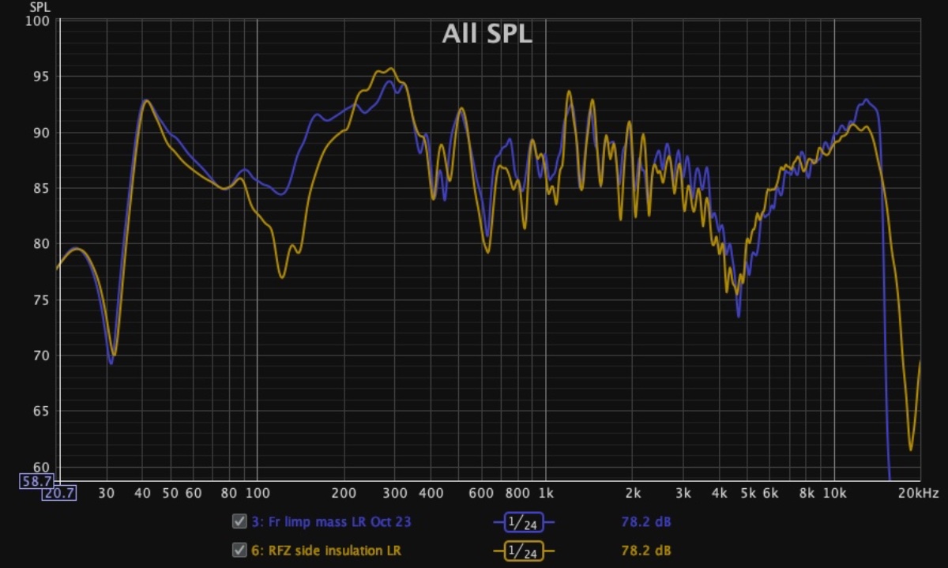
Task: Click the 1k tick on frequency axis
Action: tap(545, 494)
